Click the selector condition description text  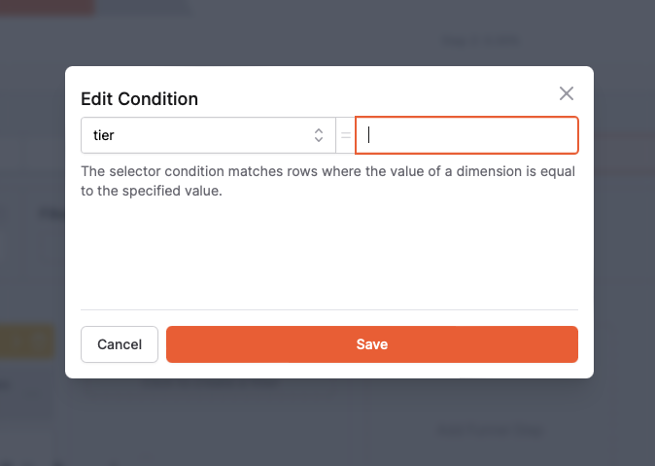[x=328, y=181]
